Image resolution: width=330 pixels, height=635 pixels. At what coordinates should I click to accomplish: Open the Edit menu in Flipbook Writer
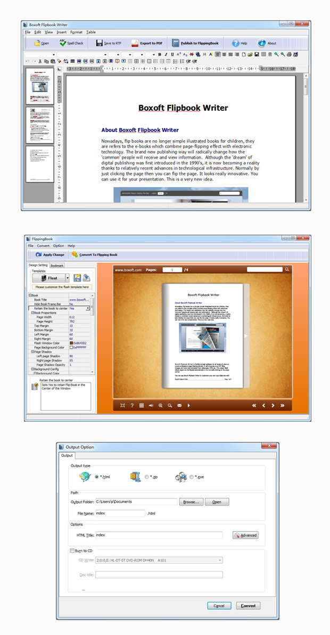[x=38, y=32]
